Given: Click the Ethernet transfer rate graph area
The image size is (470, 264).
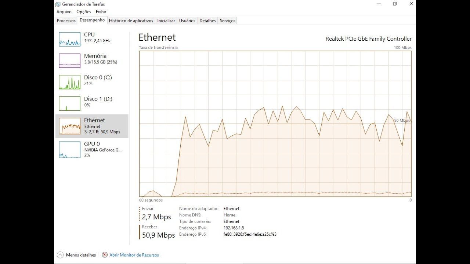Looking at the screenshot, I should (275, 124).
